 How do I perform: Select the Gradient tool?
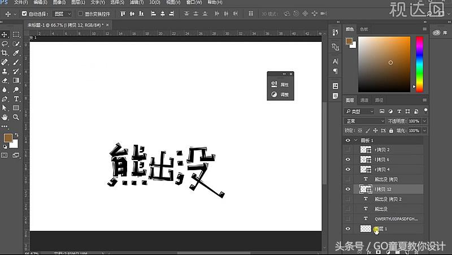pyautogui.click(x=16, y=80)
